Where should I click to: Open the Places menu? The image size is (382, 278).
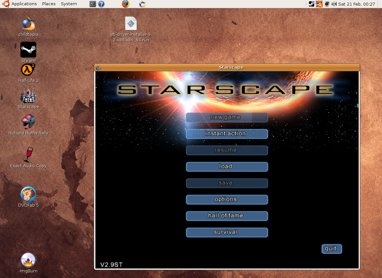click(x=48, y=4)
